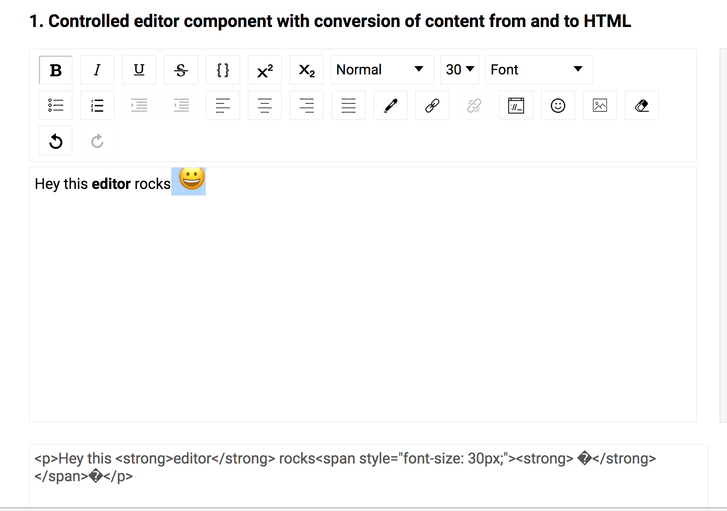Insert a hyperlink with the link icon
727x511 pixels.
432,105
